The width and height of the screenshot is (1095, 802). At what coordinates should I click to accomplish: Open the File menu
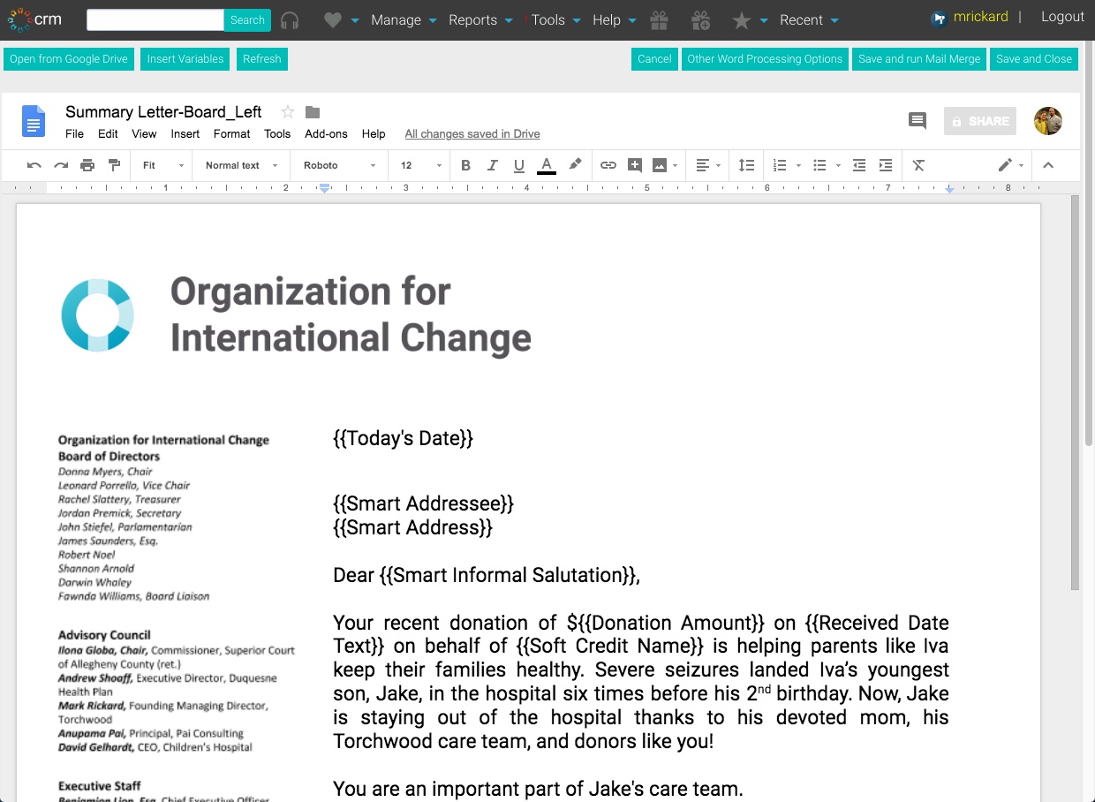click(x=75, y=133)
